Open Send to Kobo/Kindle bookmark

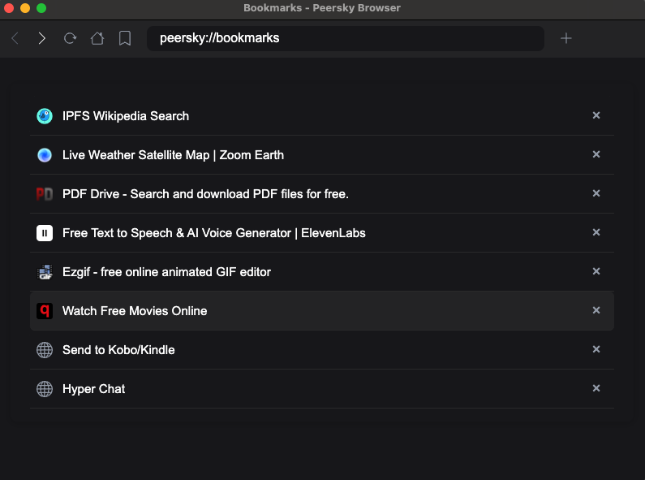coord(118,350)
